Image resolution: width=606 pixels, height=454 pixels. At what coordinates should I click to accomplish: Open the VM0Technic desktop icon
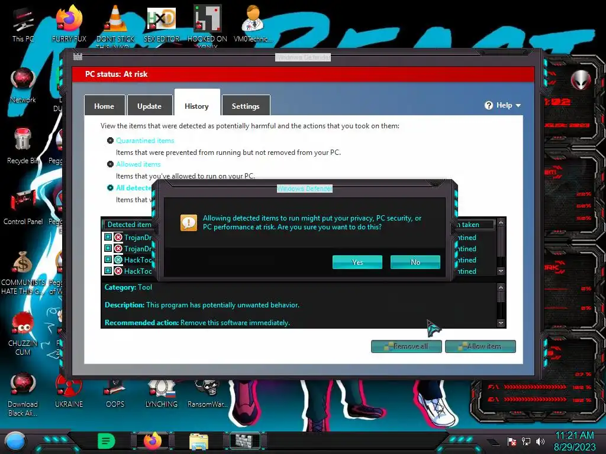coord(253,24)
